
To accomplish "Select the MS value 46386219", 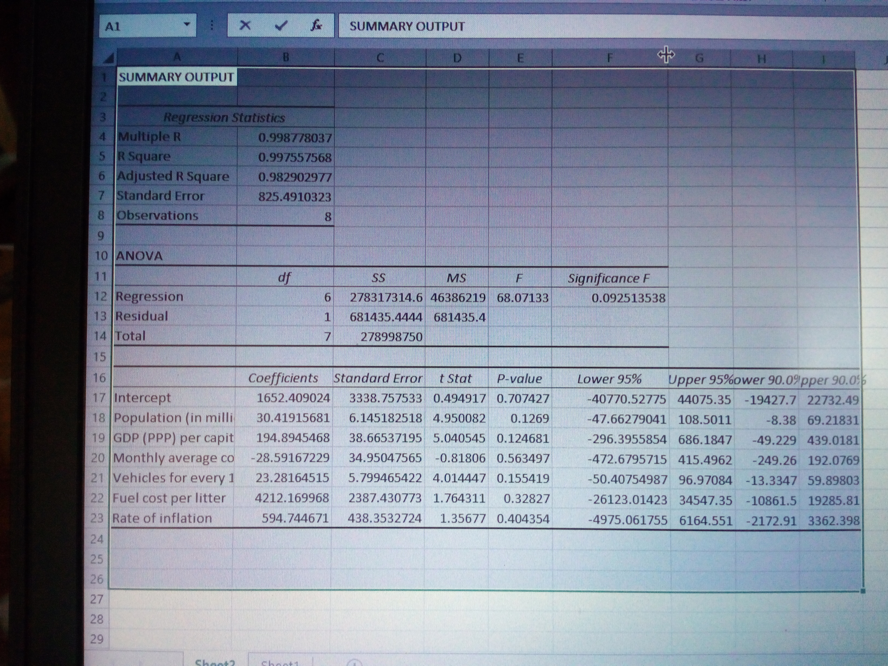I will [458, 298].
